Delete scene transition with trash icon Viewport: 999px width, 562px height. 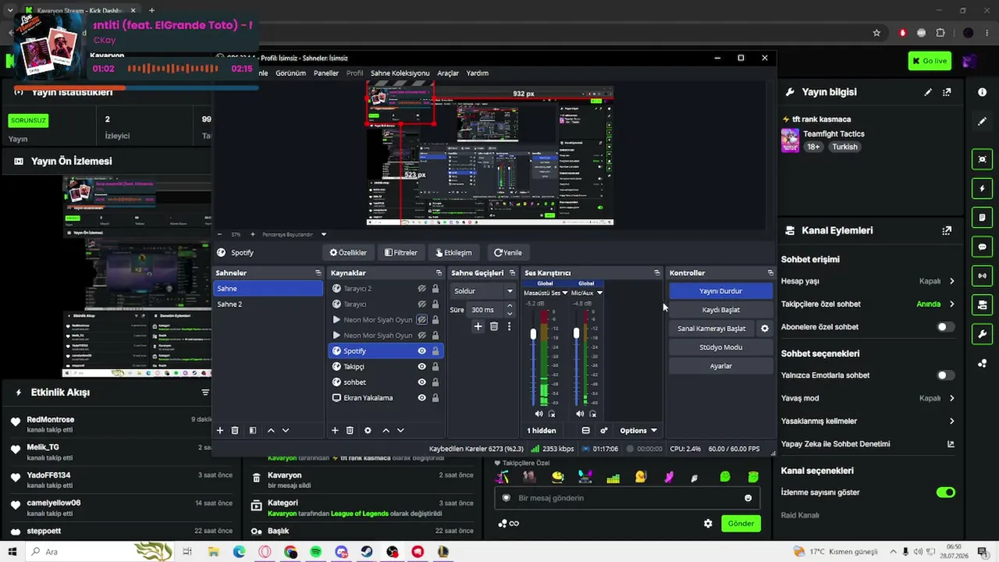tap(494, 326)
